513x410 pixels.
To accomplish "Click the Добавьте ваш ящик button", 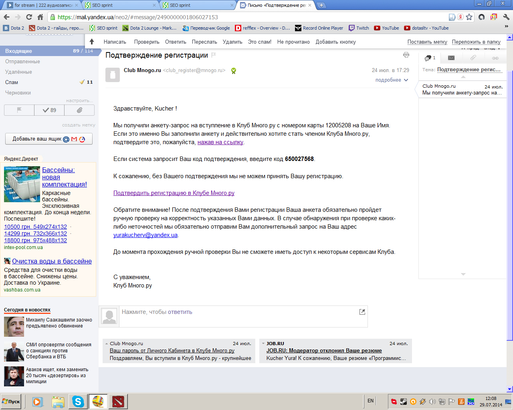I will coord(49,139).
